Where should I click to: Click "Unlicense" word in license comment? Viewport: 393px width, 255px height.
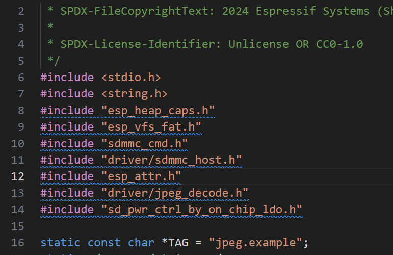point(258,44)
